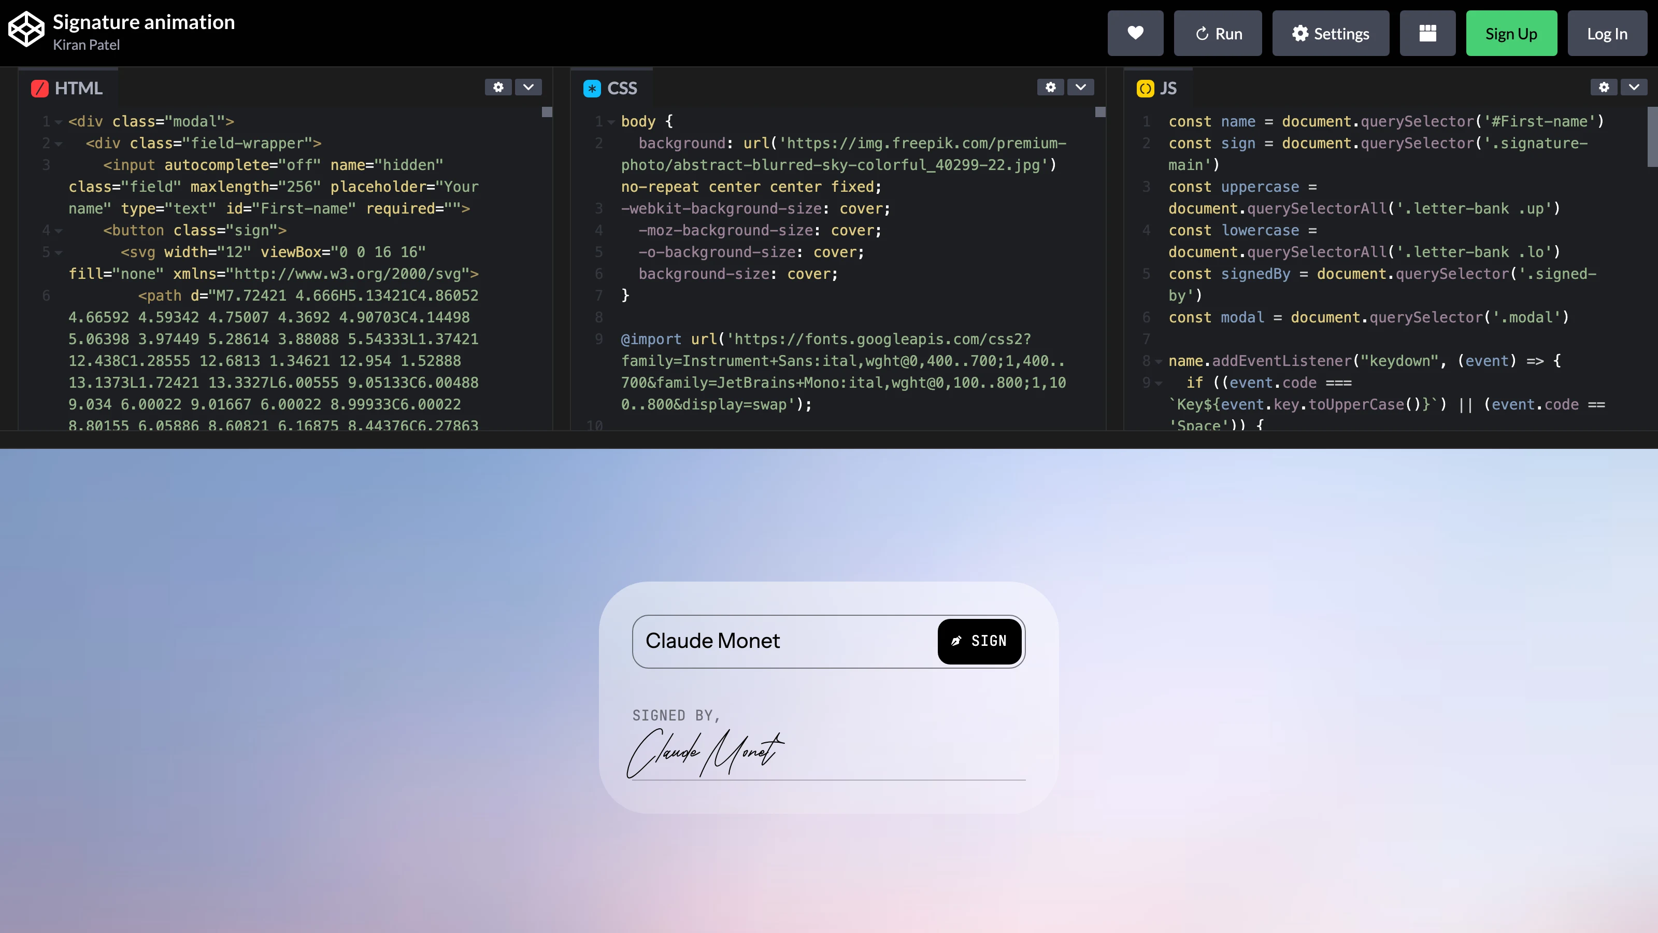Open HTML editor dropdown chevron
The width and height of the screenshot is (1658, 933).
pos(528,87)
